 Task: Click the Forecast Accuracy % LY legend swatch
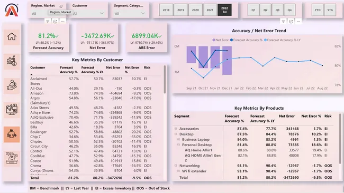(x=265, y=40)
